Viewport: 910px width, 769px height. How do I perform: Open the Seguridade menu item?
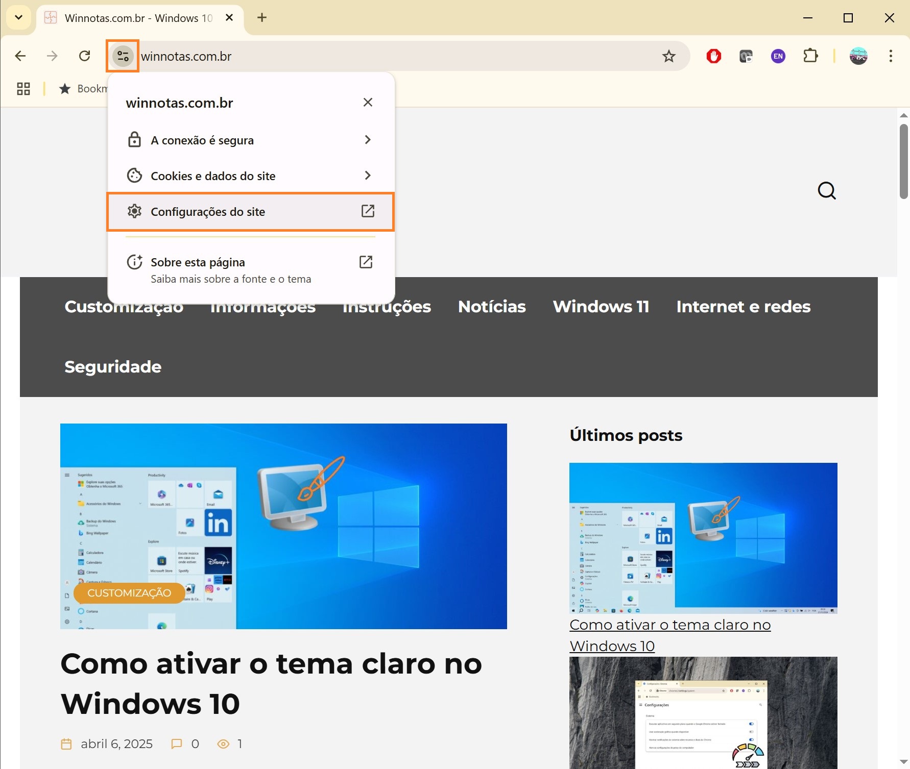click(113, 367)
